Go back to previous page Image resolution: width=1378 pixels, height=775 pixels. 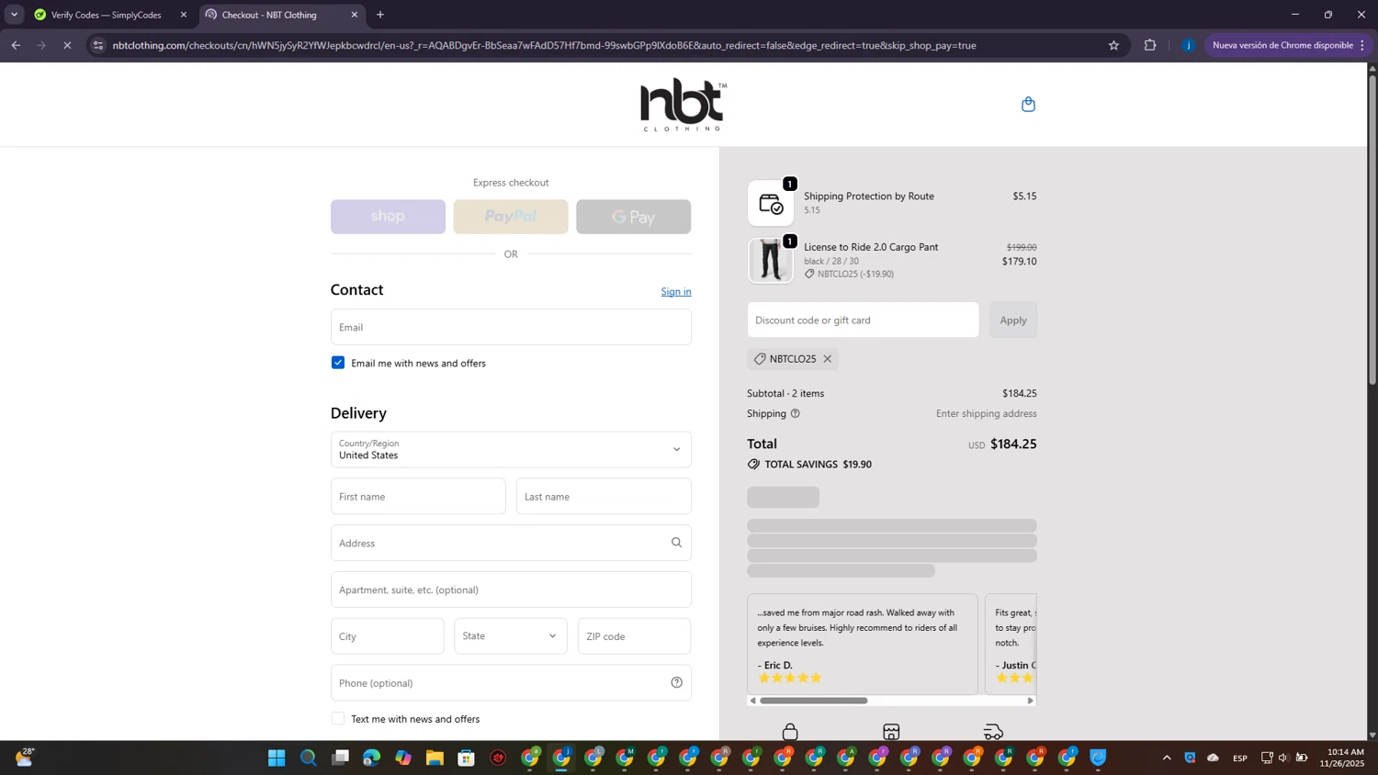click(16, 45)
